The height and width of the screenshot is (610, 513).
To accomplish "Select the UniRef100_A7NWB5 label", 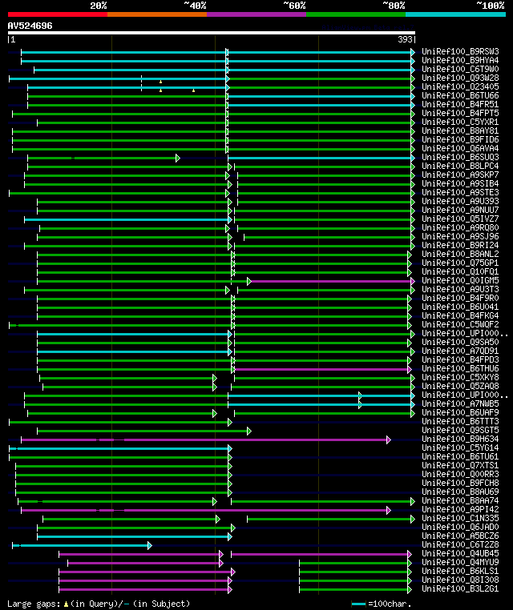I will click(x=460, y=403).
